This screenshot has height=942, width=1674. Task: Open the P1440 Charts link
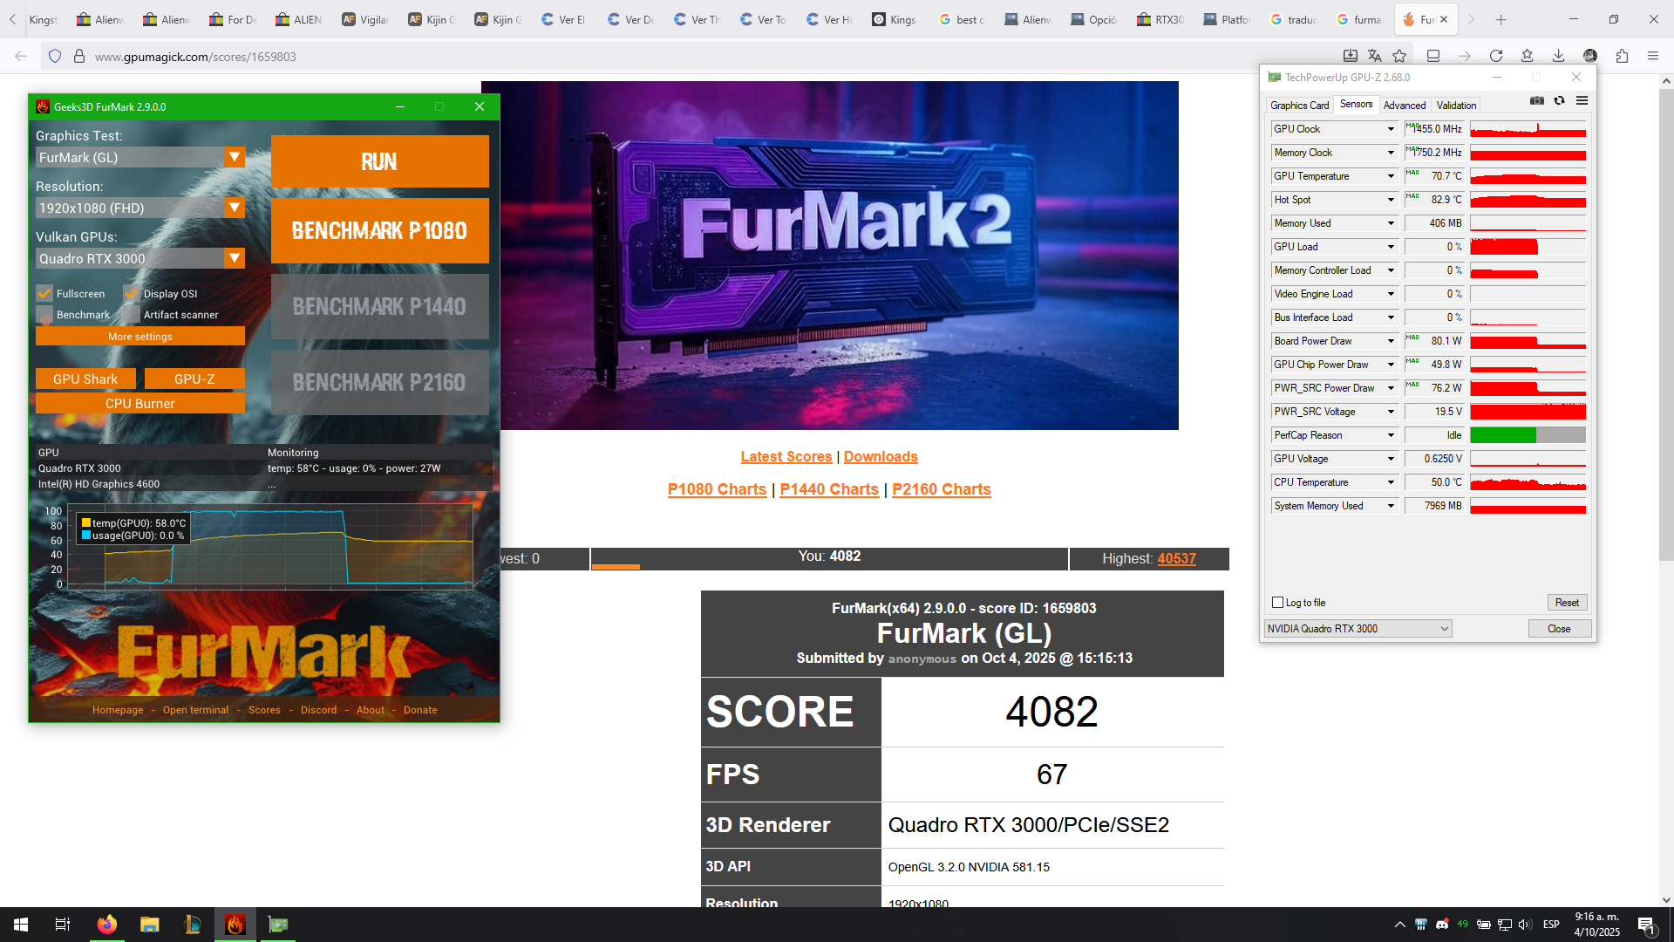click(828, 489)
